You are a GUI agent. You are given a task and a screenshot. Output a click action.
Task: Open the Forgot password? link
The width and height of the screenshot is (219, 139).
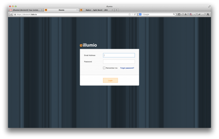pos(127,68)
